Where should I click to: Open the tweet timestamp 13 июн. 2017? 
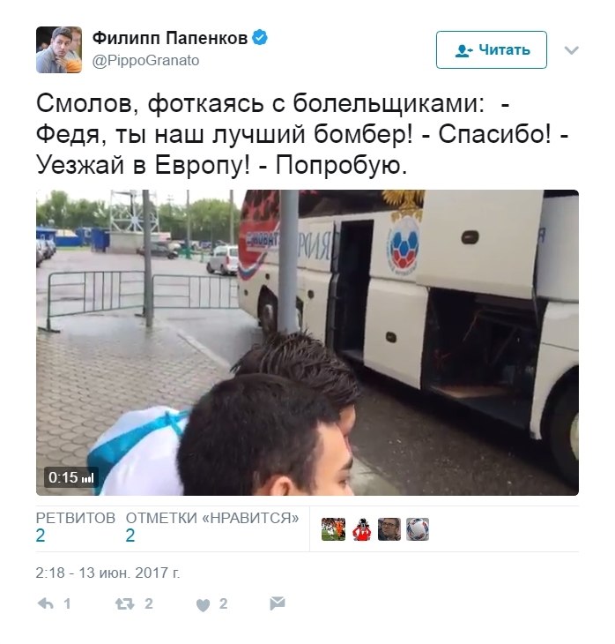(107, 573)
